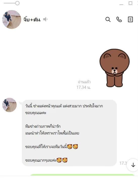Screen dimensions: 138x178
Task: Jump to latest message with the down arrow
Action: tap(133, 165)
